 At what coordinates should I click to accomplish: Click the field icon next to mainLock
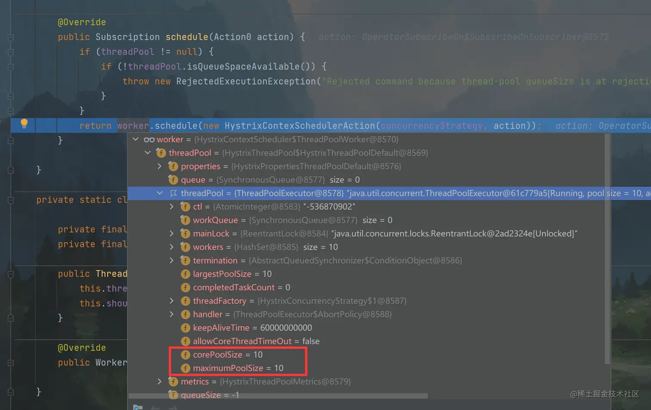click(x=185, y=233)
